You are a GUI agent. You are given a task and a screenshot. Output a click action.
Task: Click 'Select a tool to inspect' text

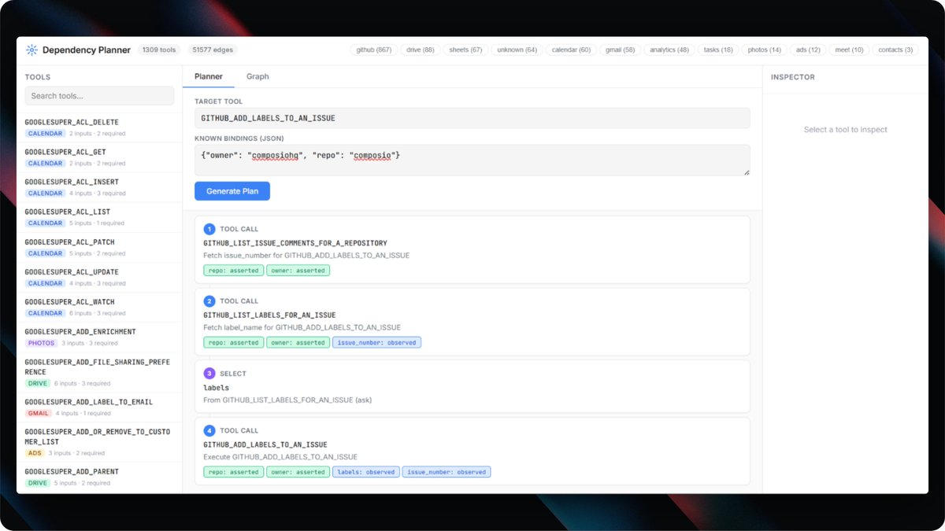pyautogui.click(x=845, y=130)
